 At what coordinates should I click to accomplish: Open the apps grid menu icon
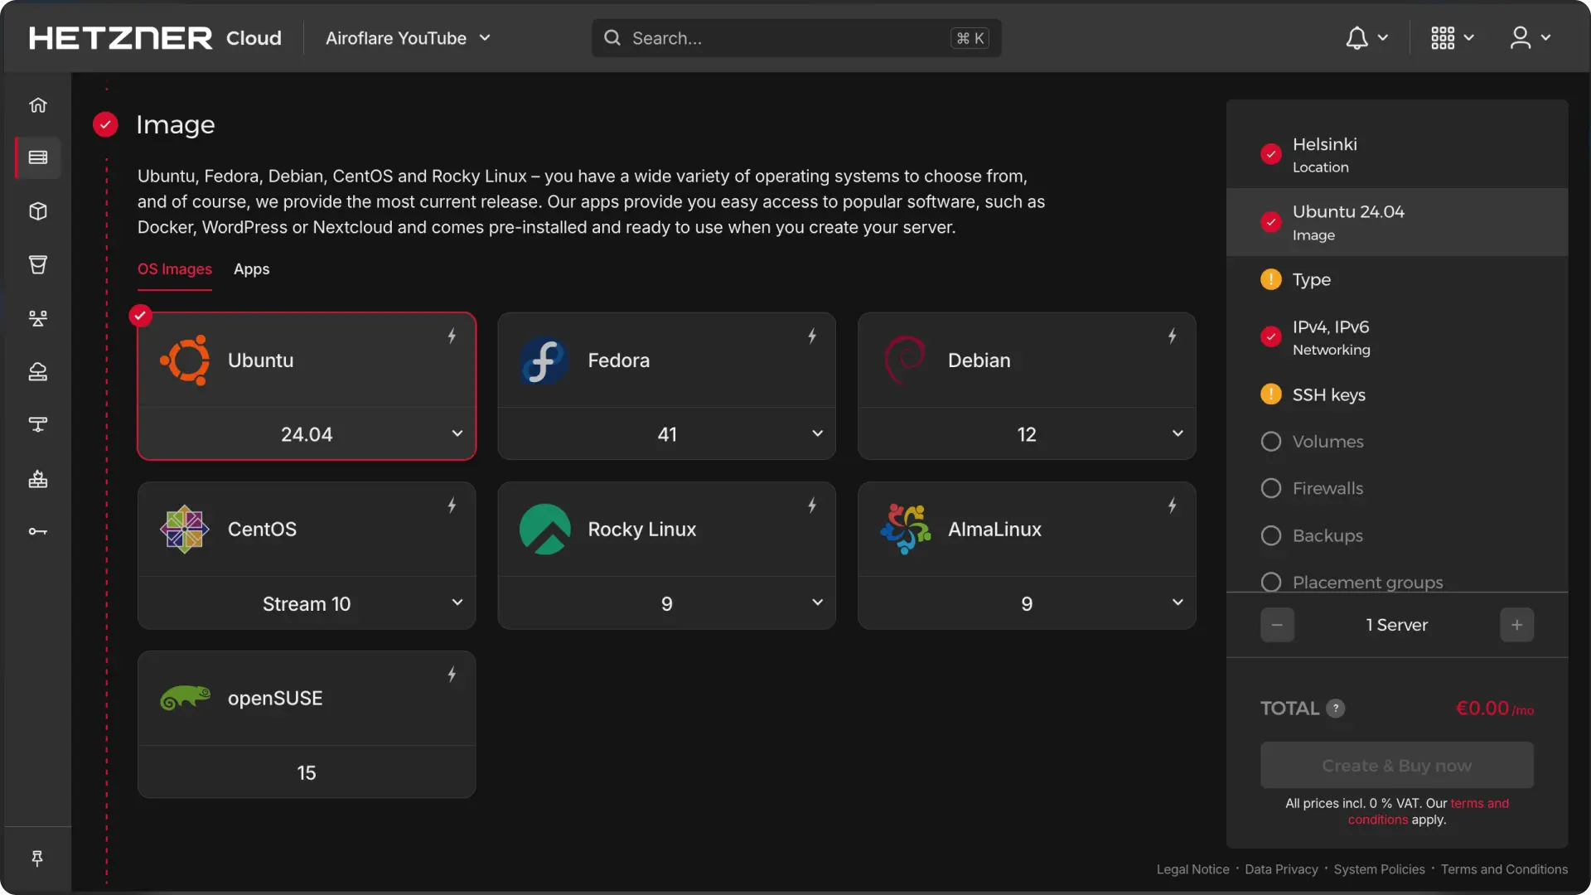pyautogui.click(x=1443, y=38)
